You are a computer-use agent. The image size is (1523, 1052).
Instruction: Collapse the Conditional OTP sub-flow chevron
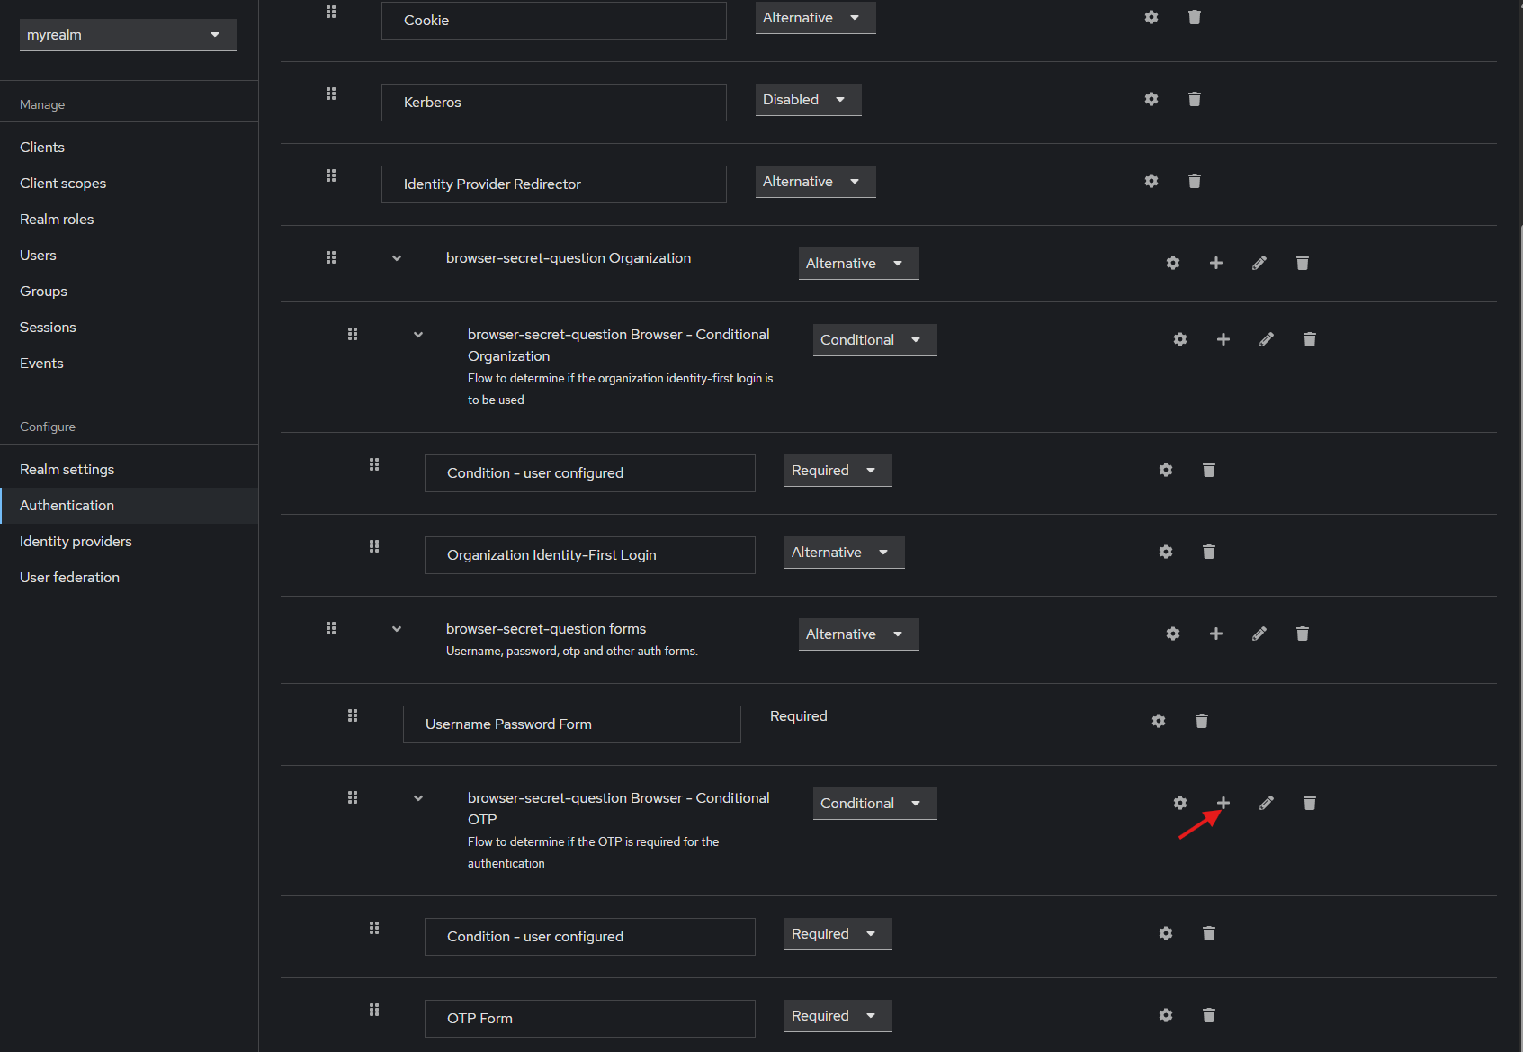click(418, 798)
